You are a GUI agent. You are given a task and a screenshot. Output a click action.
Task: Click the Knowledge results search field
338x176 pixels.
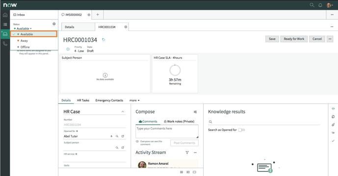[x=264, y=122]
